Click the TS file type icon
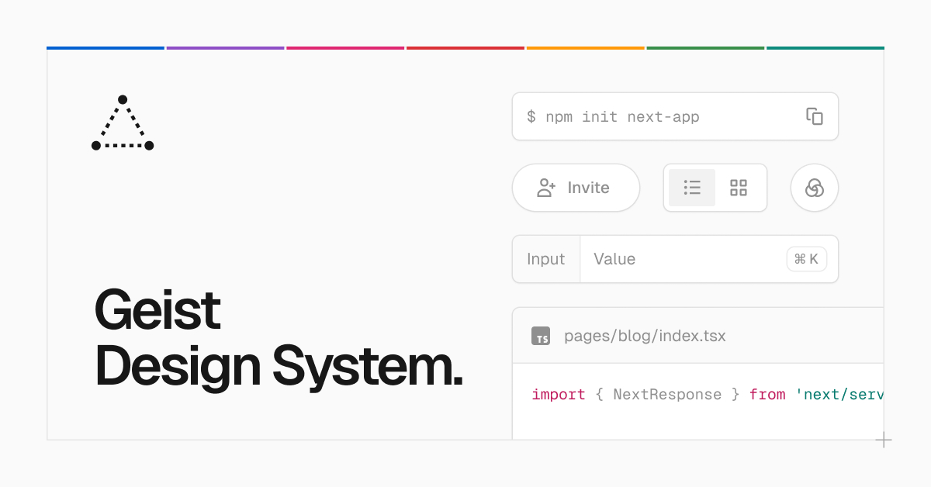The height and width of the screenshot is (487, 931). (x=541, y=336)
